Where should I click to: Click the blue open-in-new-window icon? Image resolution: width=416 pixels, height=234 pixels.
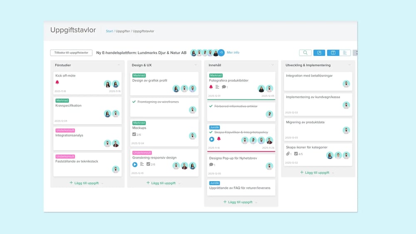pyautogui.click(x=319, y=53)
